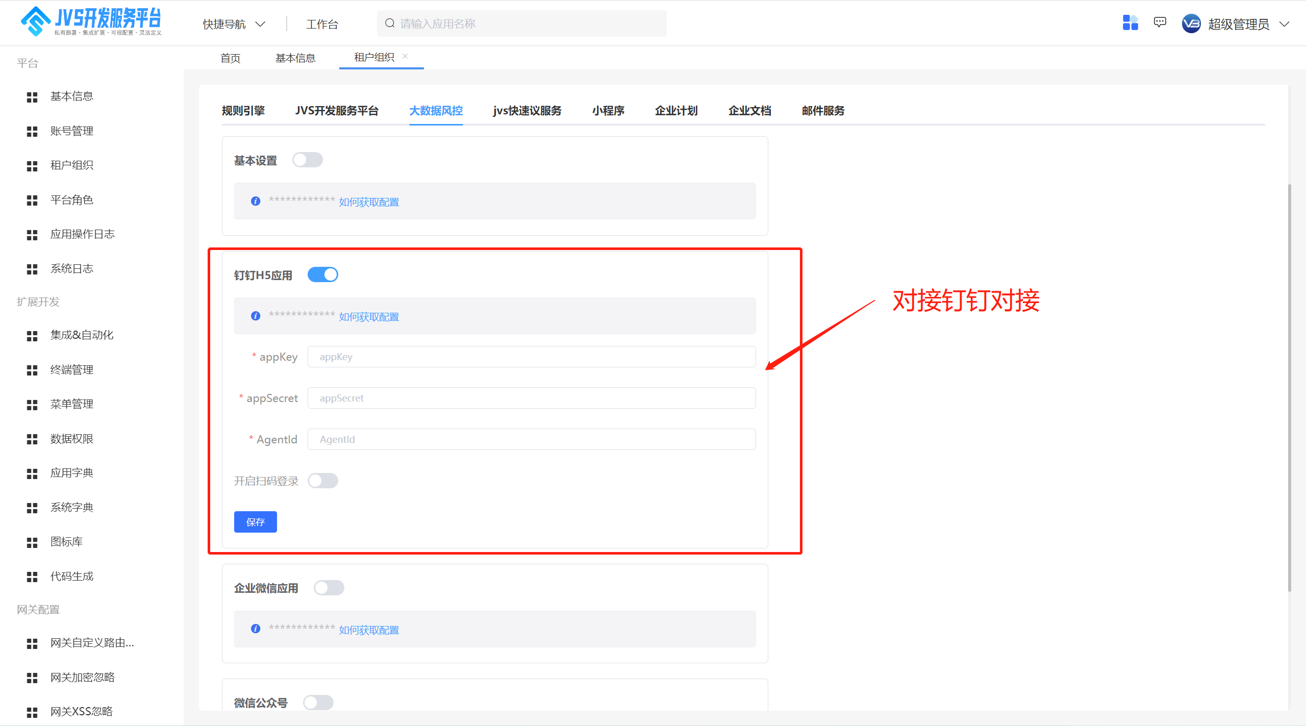The width and height of the screenshot is (1306, 726).
Task: Open 代码生成 menu item
Action: pyautogui.click(x=72, y=577)
